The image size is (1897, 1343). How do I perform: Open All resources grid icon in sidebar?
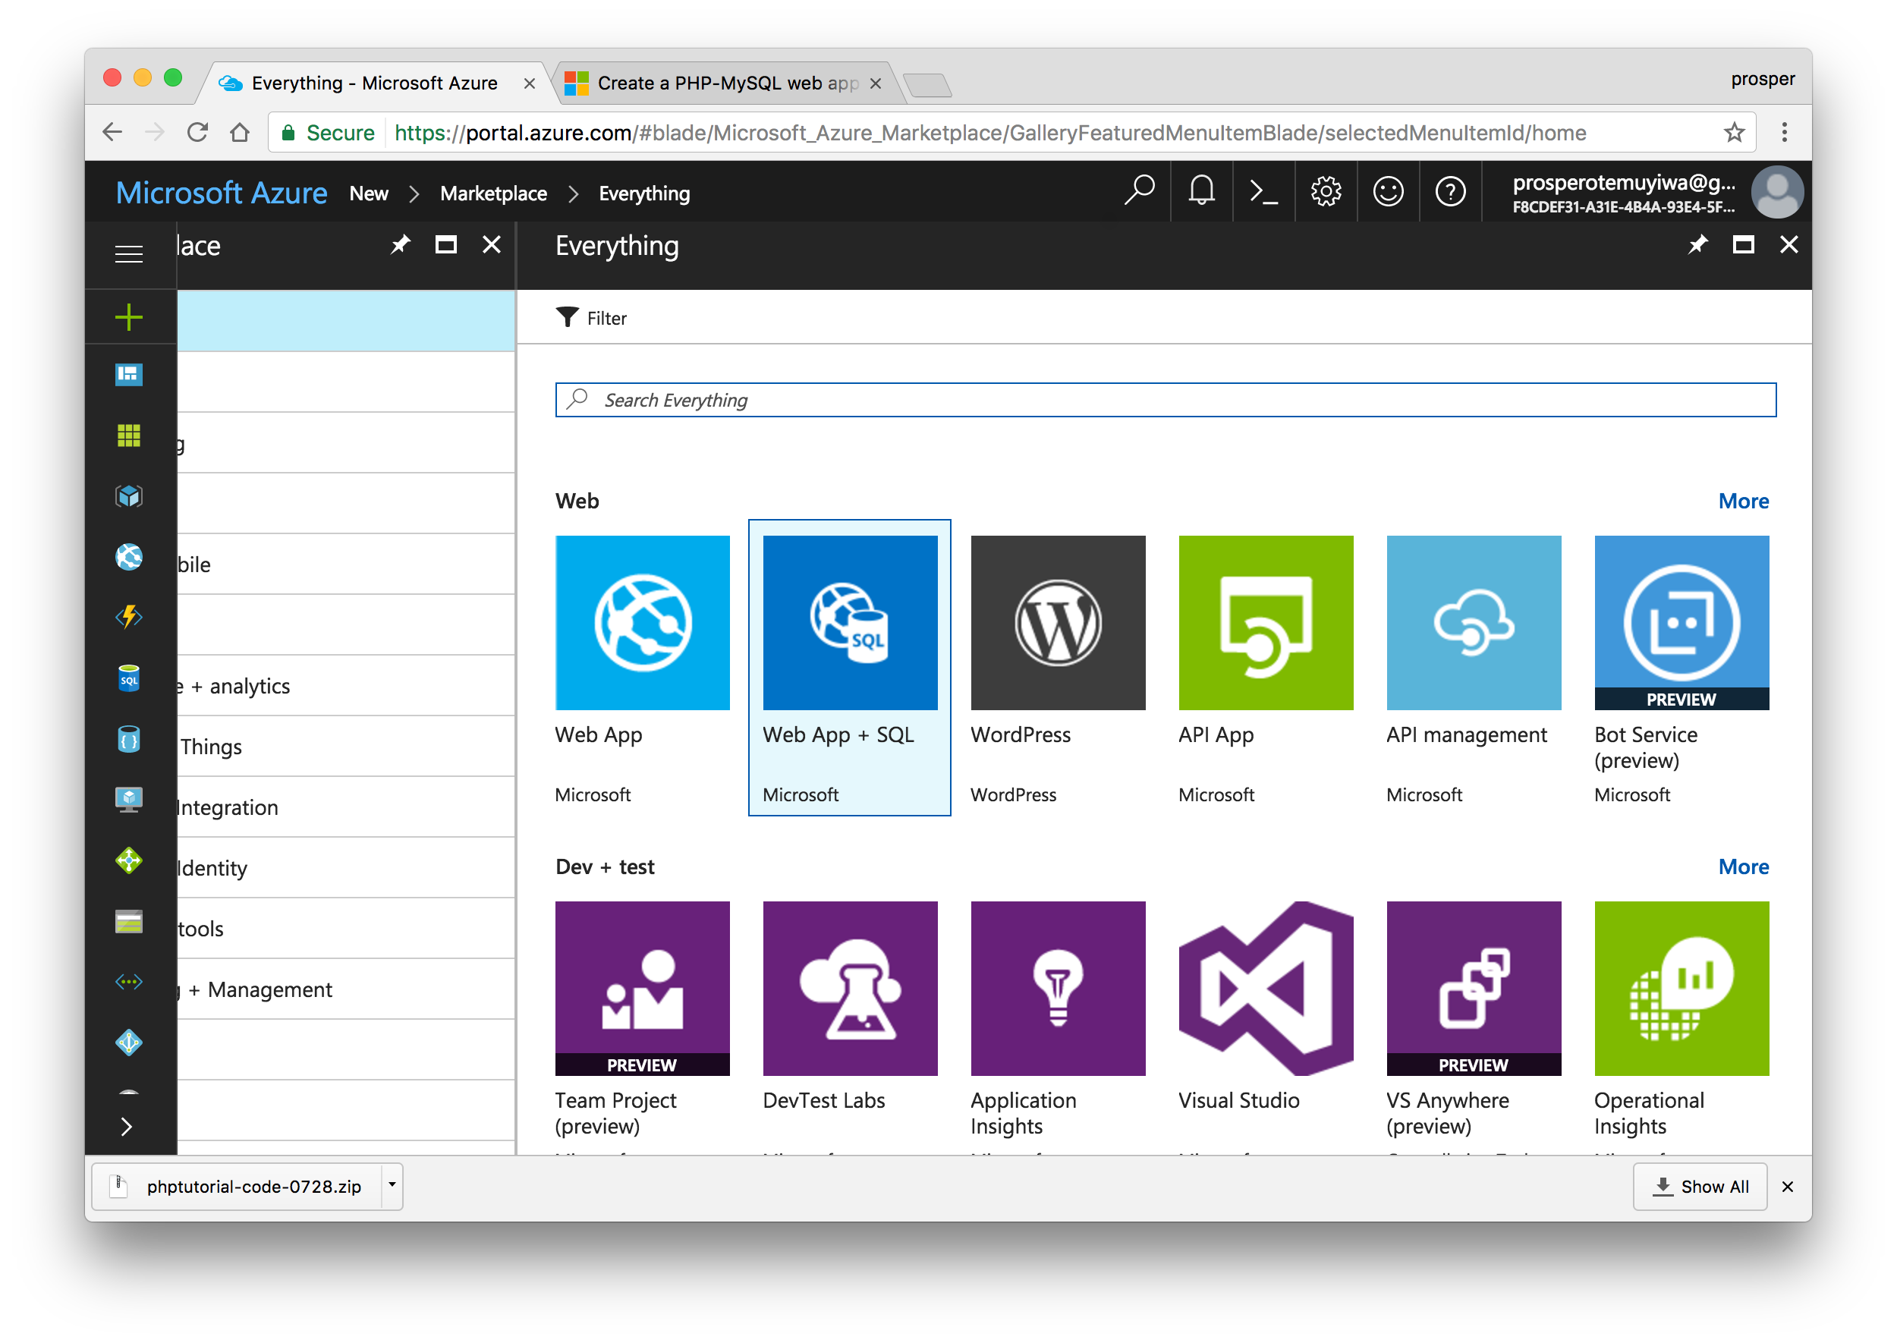(x=128, y=435)
